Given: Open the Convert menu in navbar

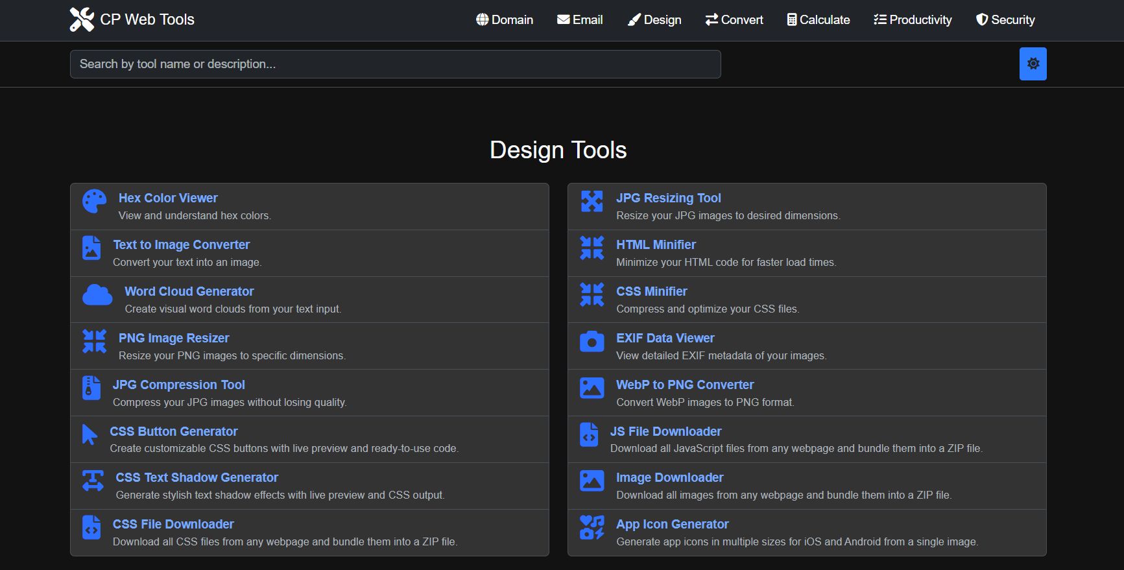Looking at the screenshot, I should (x=734, y=20).
